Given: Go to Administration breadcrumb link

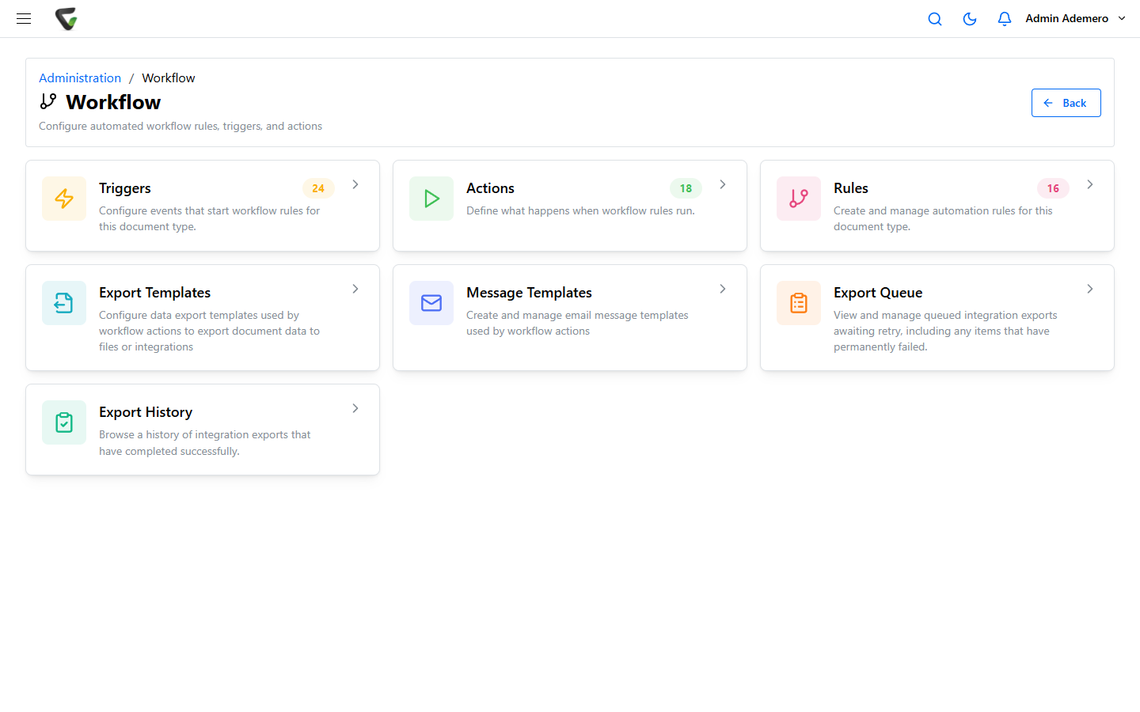Looking at the screenshot, I should pyautogui.click(x=80, y=78).
